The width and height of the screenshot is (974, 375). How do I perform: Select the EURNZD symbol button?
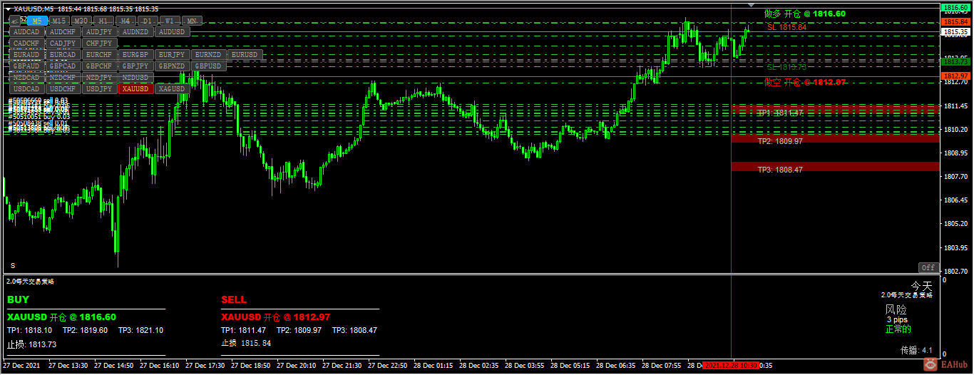[209, 55]
